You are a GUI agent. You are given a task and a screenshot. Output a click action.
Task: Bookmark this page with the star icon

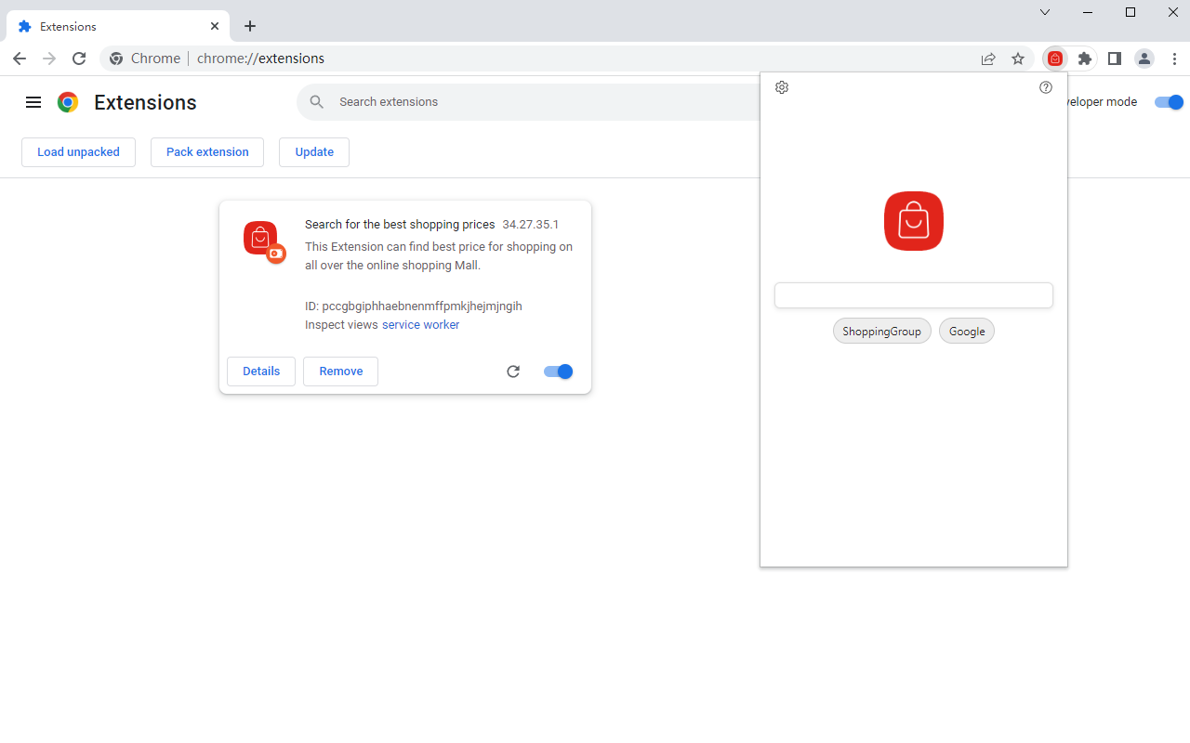[x=1018, y=59]
